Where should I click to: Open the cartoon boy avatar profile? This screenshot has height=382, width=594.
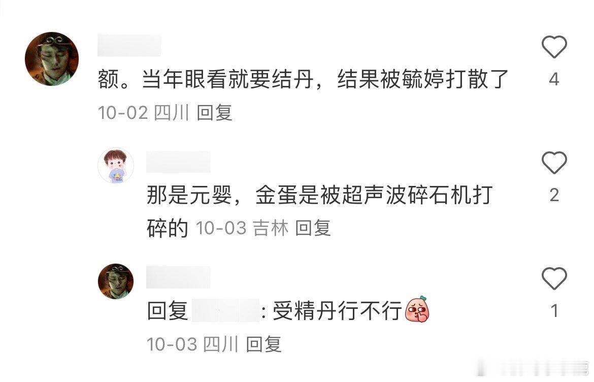(x=116, y=166)
